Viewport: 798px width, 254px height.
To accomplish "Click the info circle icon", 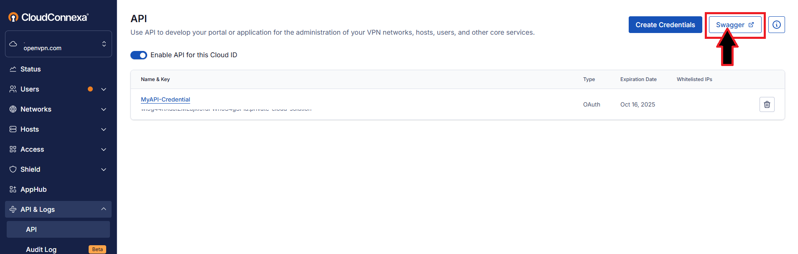I will coord(776,25).
